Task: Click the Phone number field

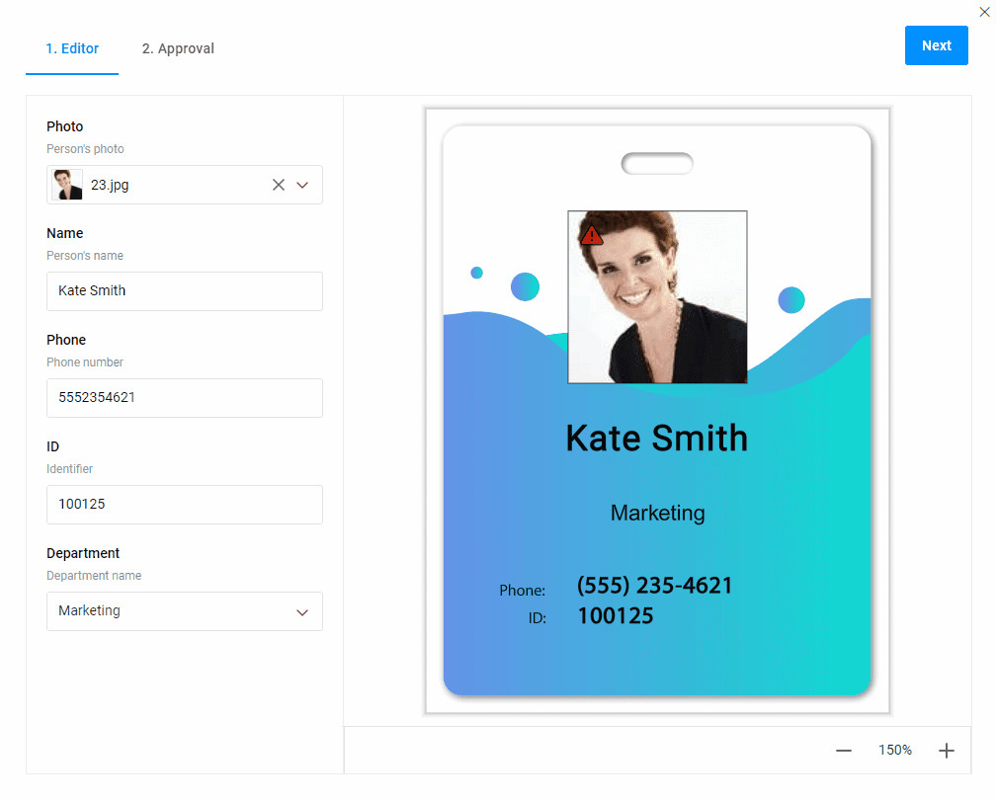Action: 184,397
